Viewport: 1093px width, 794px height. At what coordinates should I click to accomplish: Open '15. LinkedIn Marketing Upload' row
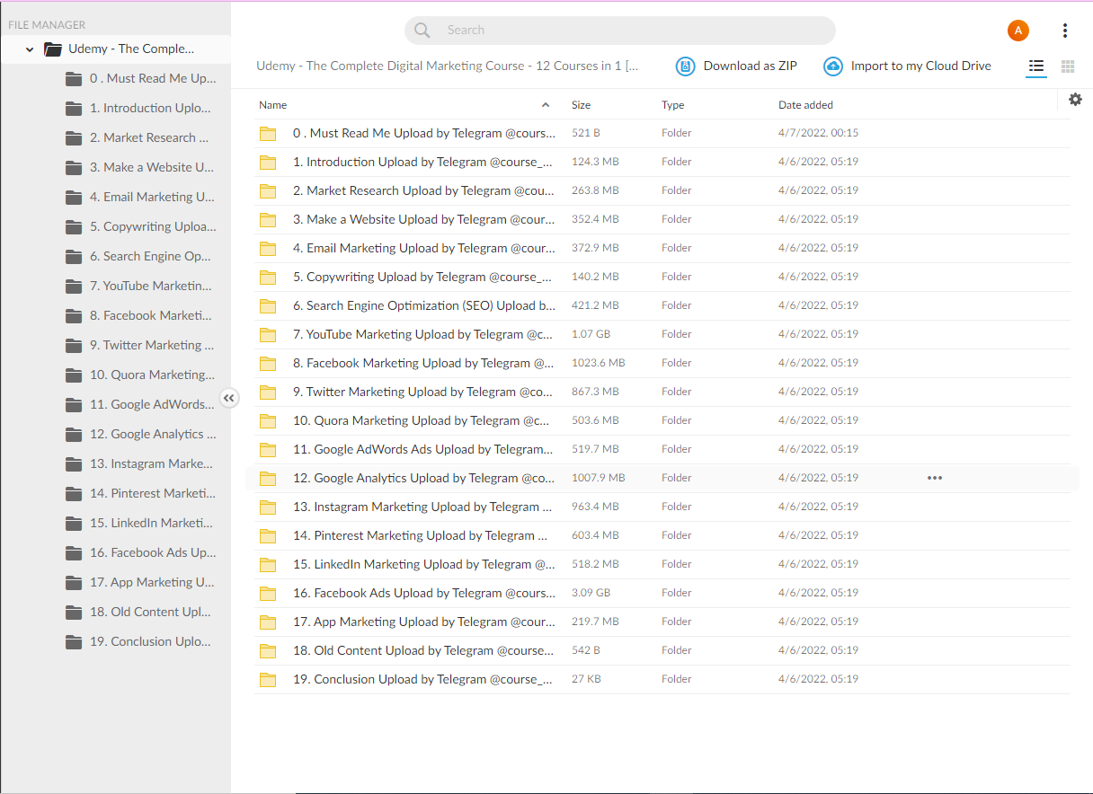(x=663, y=565)
